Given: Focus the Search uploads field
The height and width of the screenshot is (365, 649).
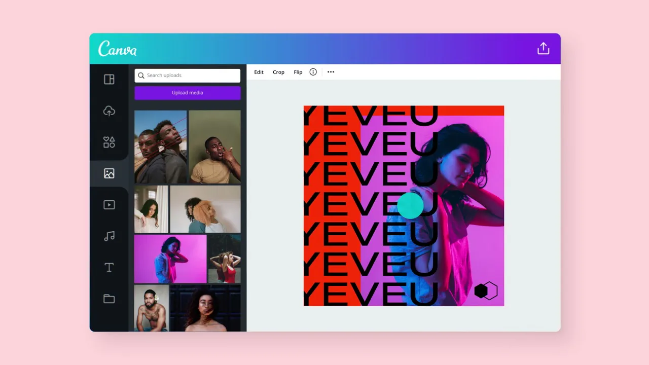Looking at the screenshot, I should click(188, 76).
